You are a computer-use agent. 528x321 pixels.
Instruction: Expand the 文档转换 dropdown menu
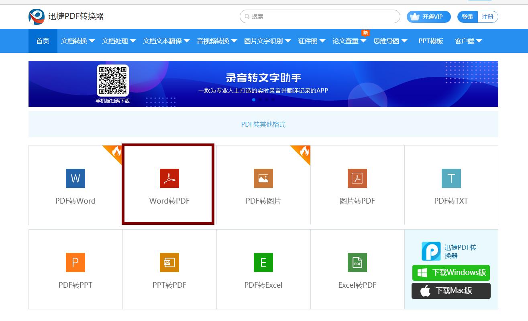pos(75,40)
